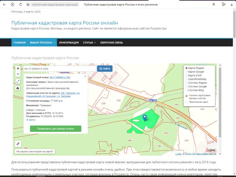The image size is (236, 177).
Task: Click the blue location pin on the map
Action: pyautogui.click(x=145, y=118)
